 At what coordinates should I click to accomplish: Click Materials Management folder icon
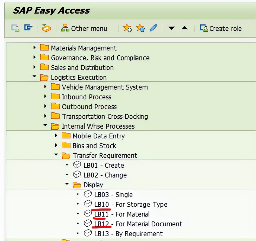click(44, 47)
